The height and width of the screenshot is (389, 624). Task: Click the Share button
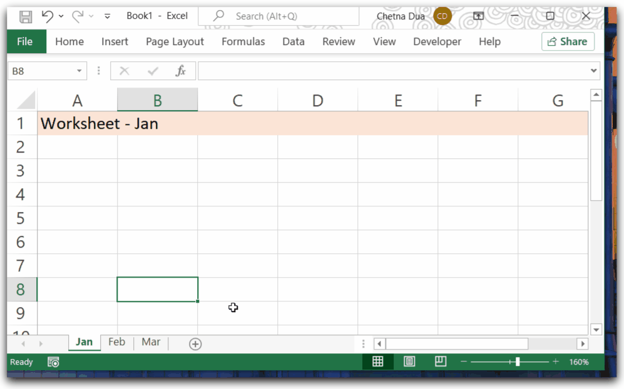click(567, 41)
